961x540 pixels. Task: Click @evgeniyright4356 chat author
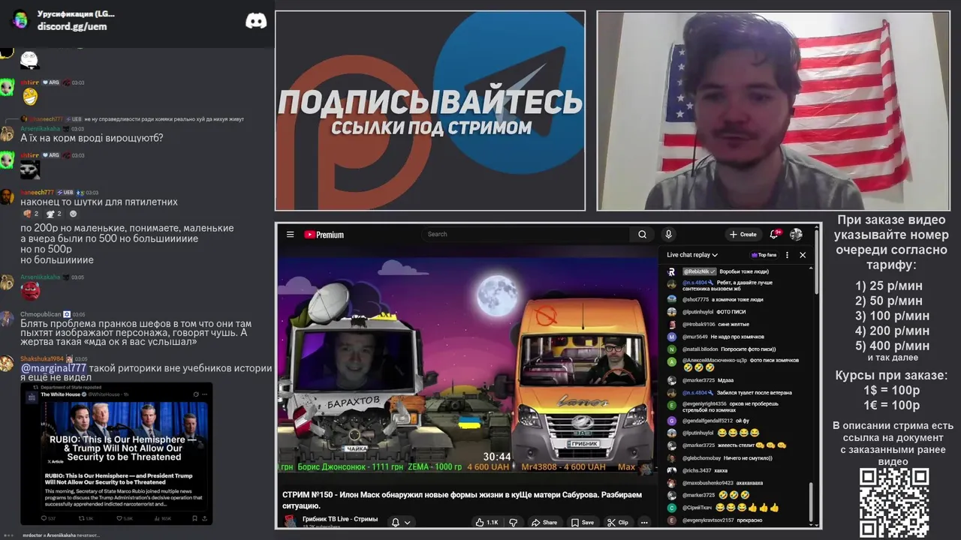[704, 403]
